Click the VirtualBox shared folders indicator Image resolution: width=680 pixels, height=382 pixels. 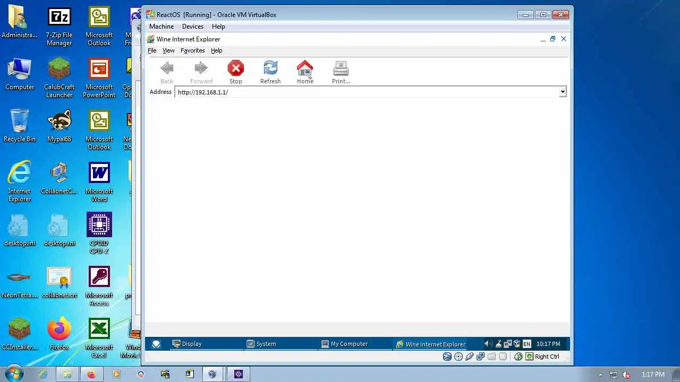[x=492, y=357]
